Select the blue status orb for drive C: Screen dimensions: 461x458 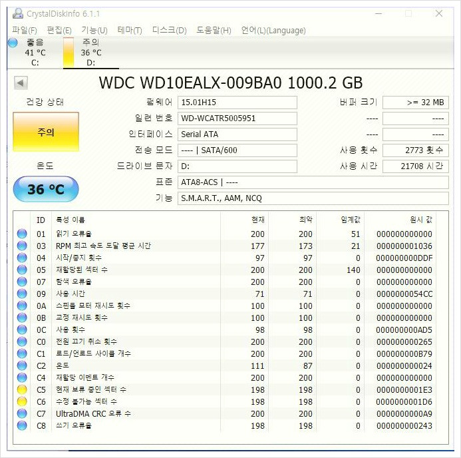point(13,43)
